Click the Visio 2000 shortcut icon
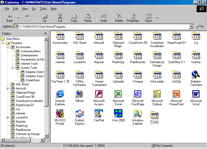Viewport: 207px width, 149px height. [x=118, y=114]
